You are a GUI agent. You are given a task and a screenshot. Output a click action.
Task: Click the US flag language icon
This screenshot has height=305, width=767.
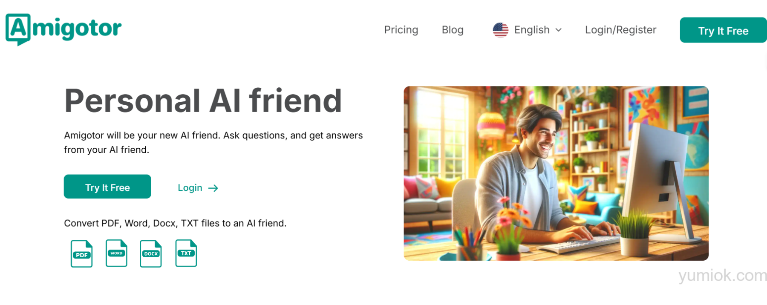[501, 30]
